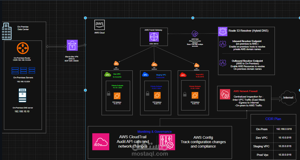Grab the top-middle selection handle of AWS Cloud

point(193,18)
